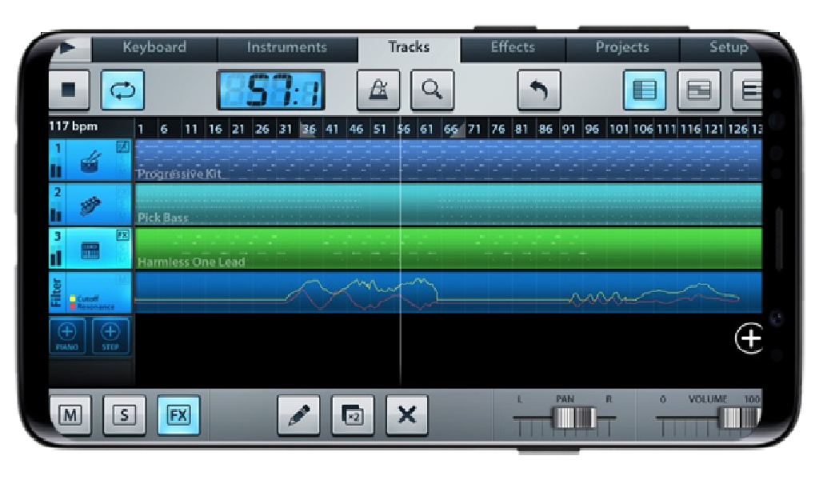Click the stop playback button

tap(68, 90)
